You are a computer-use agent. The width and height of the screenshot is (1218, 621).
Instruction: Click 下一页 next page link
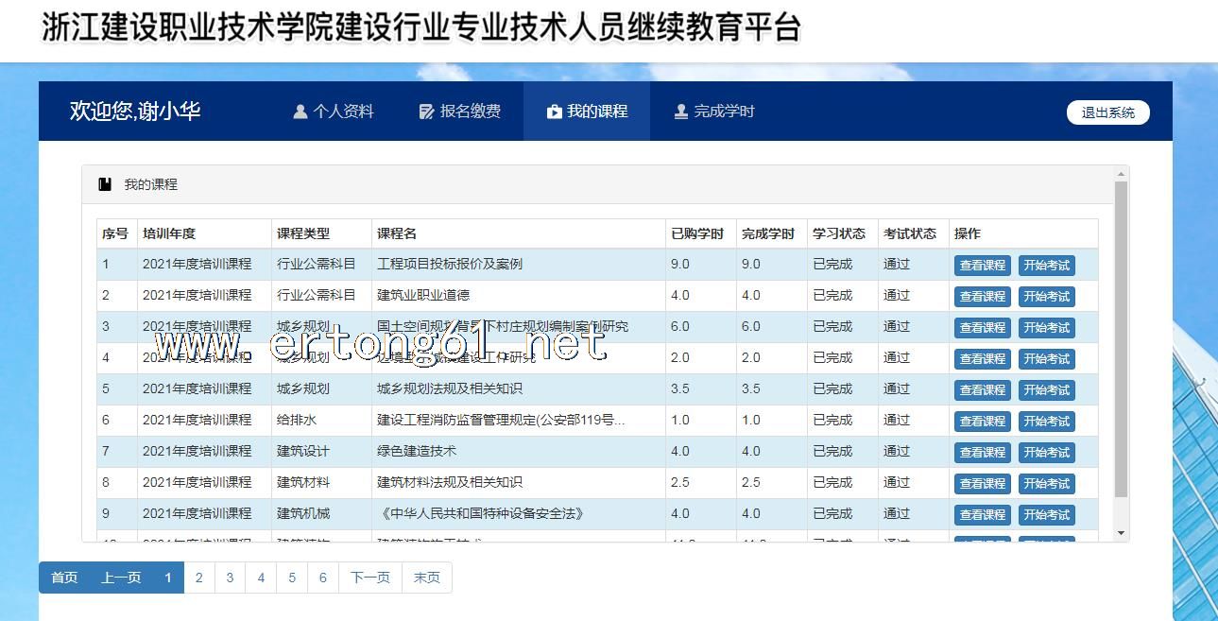coord(369,578)
